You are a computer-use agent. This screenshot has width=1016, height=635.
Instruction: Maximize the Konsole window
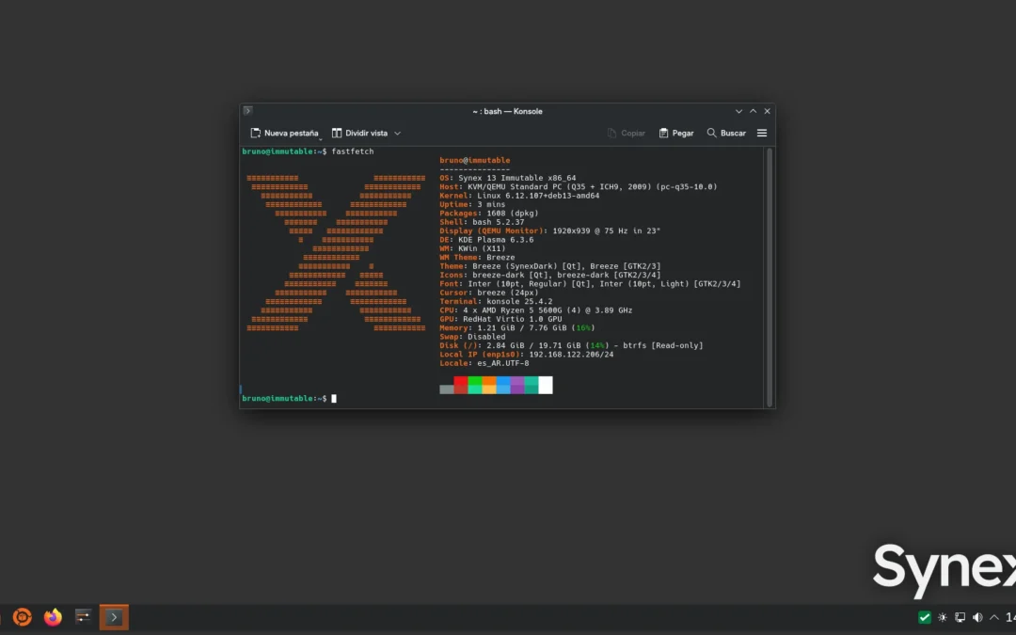(753, 111)
